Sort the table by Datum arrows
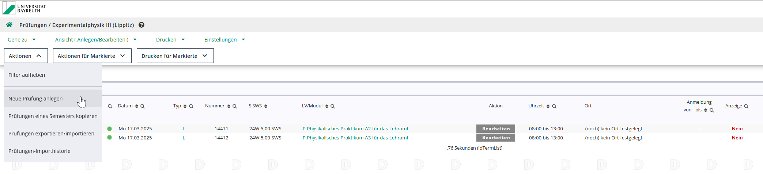763x174 pixels. click(x=137, y=106)
